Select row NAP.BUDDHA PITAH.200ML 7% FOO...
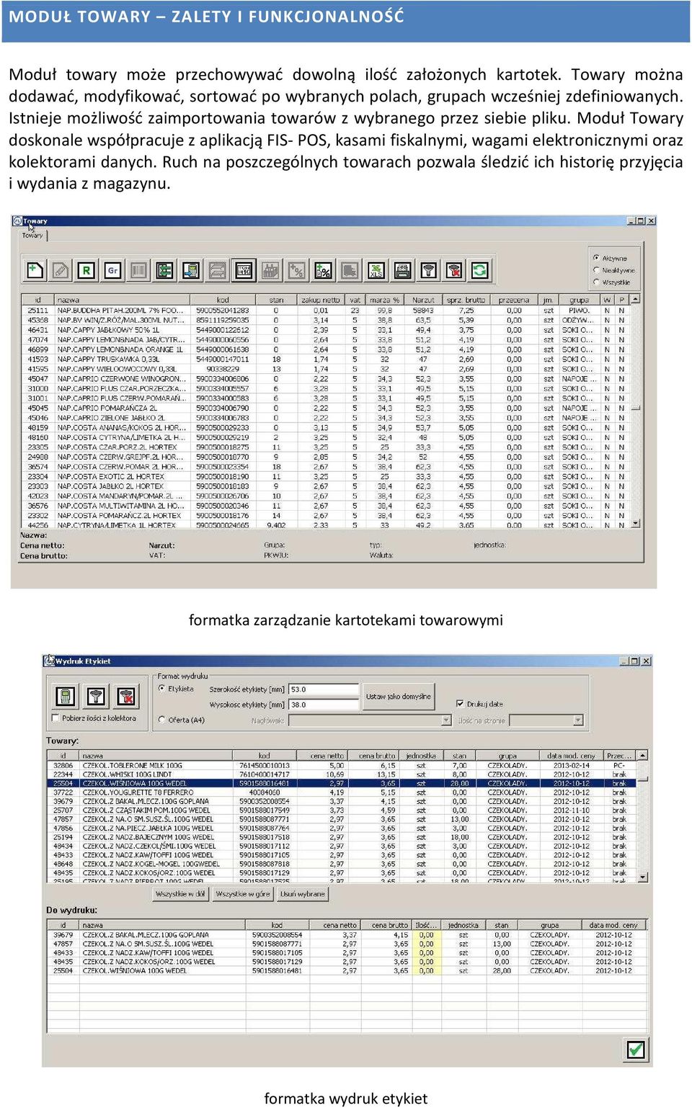The height and width of the screenshot is (1108, 692). click(x=327, y=310)
